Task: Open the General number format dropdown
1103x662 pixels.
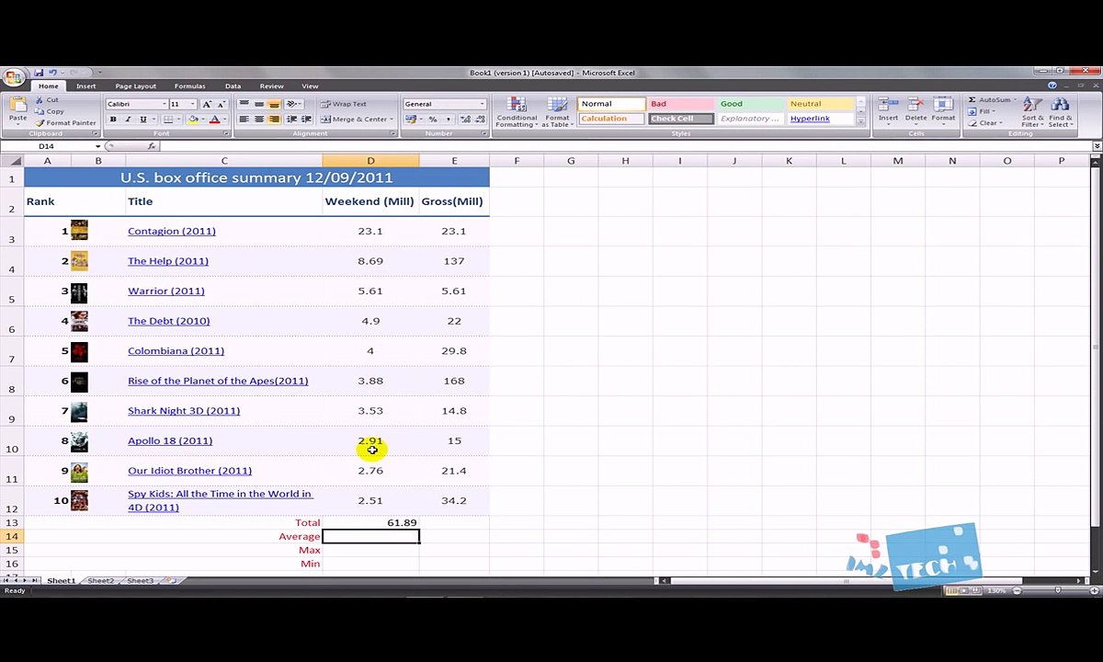Action: coord(482,104)
